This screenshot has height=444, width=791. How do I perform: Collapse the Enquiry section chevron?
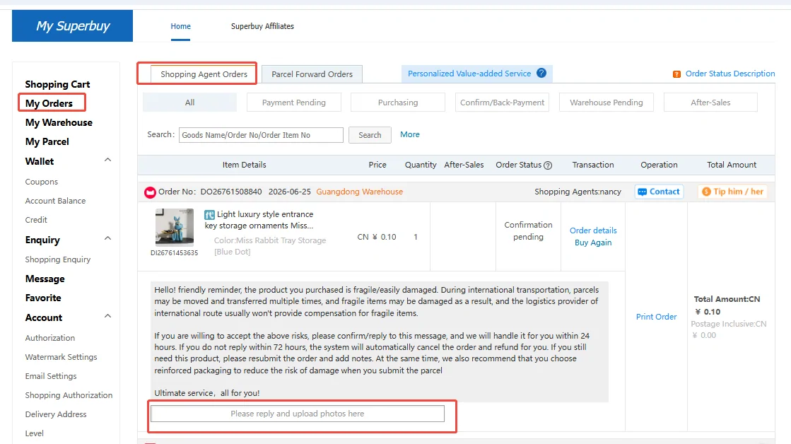pyautogui.click(x=107, y=238)
